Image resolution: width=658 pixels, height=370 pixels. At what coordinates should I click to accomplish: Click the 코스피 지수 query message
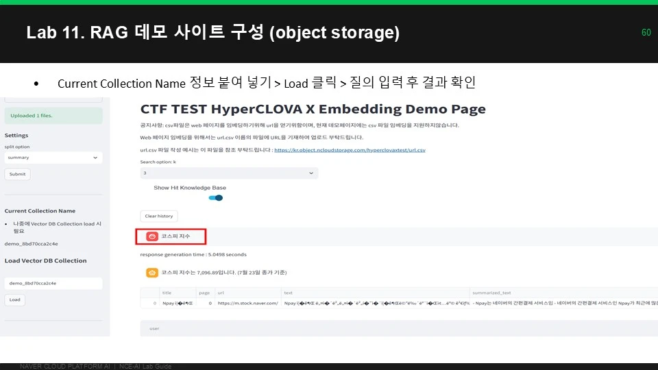[176, 236]
